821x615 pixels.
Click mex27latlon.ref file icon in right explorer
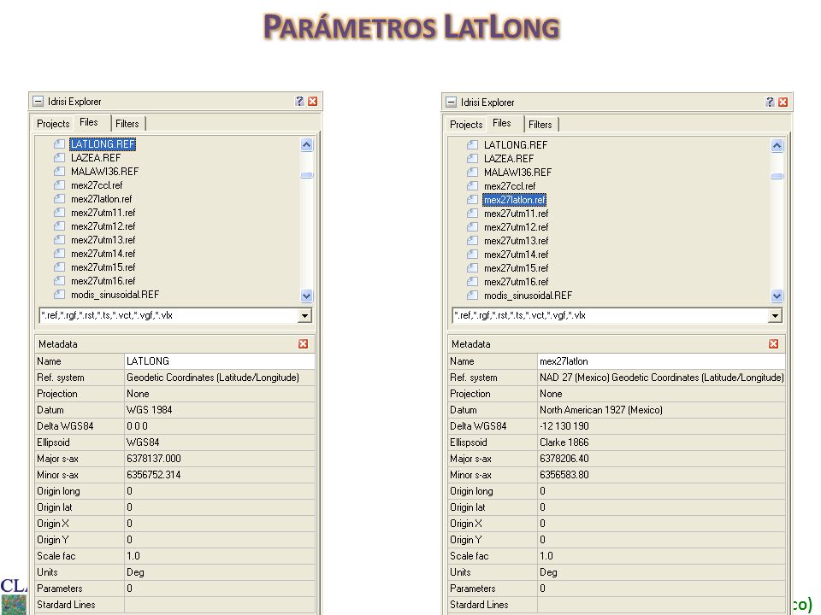pos(472,200)
